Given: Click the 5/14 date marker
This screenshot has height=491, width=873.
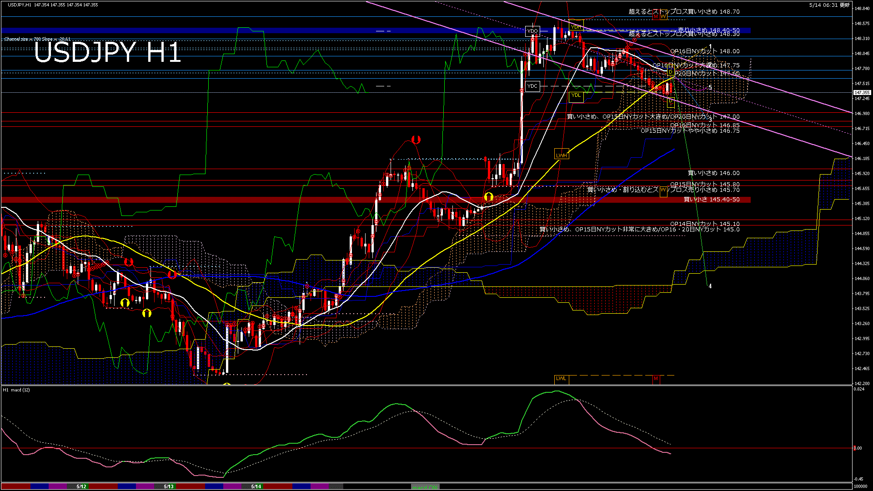Looking at the screenshot, I should [256, 486].
